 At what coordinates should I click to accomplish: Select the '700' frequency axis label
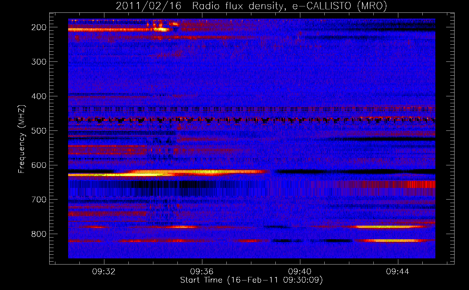[x=39, y=200]
